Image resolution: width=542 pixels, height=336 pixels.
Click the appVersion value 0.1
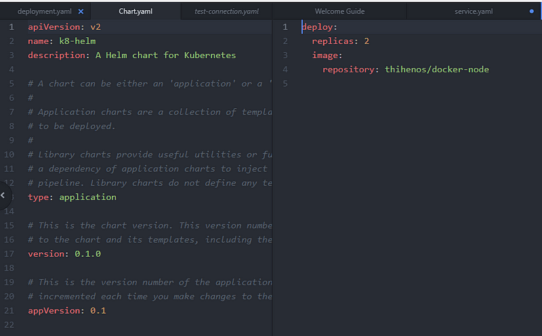coord(98,310)
